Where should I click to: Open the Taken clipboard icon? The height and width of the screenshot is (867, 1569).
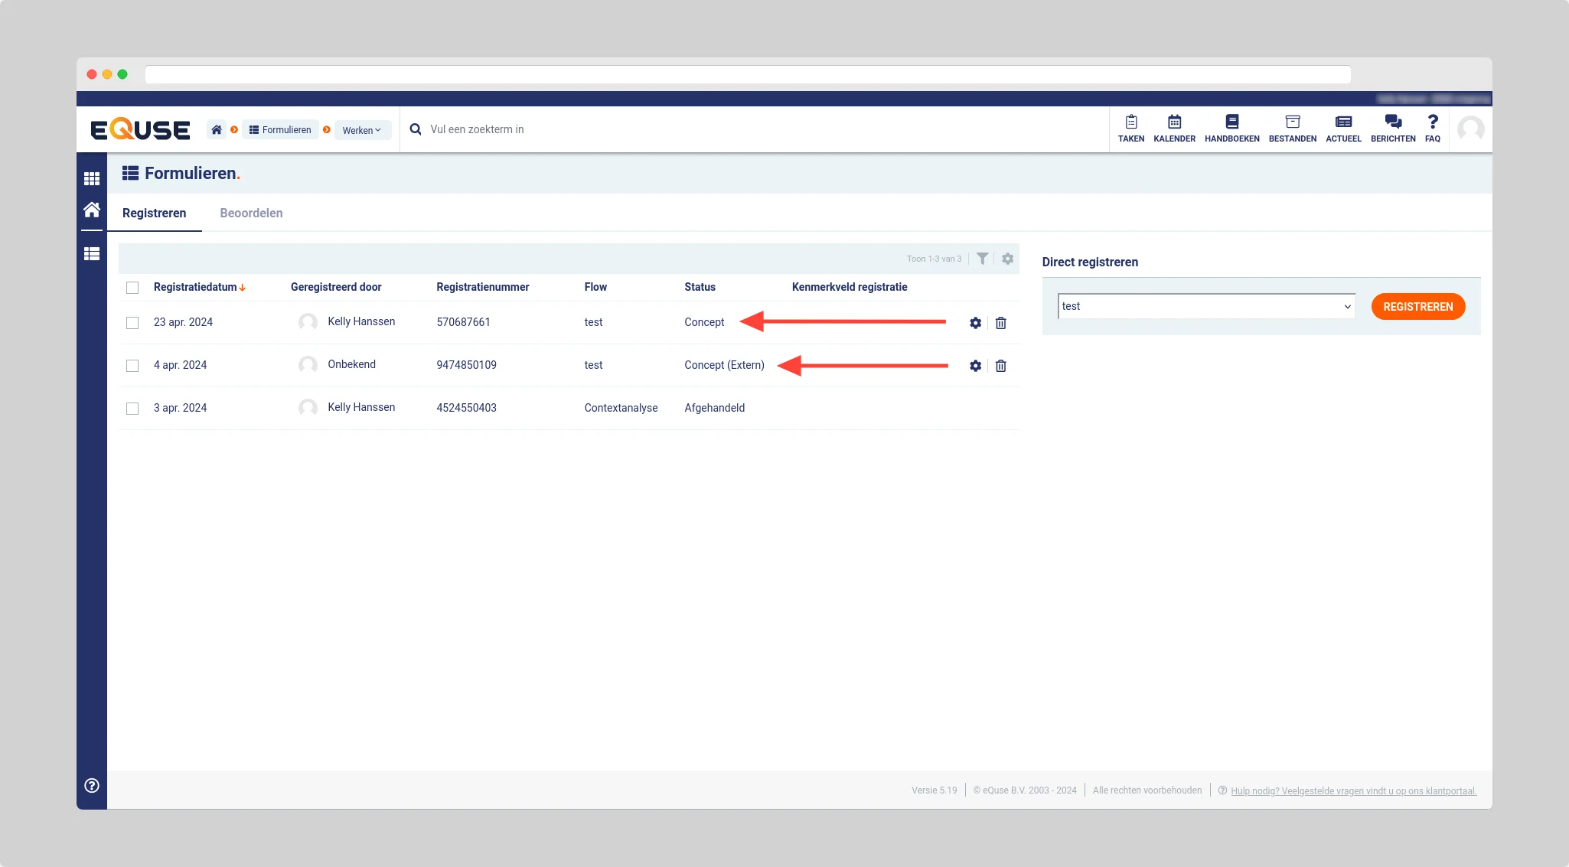point(1130,122)
